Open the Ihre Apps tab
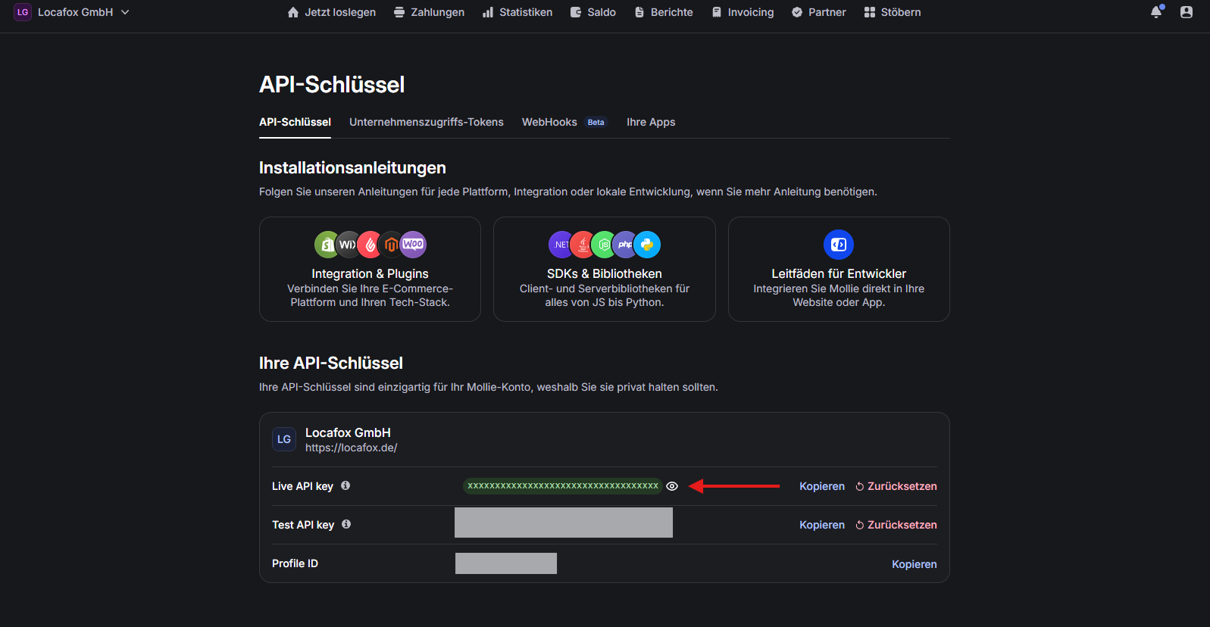Screen dimensions: 1210x627 click(x=651, y=122)
